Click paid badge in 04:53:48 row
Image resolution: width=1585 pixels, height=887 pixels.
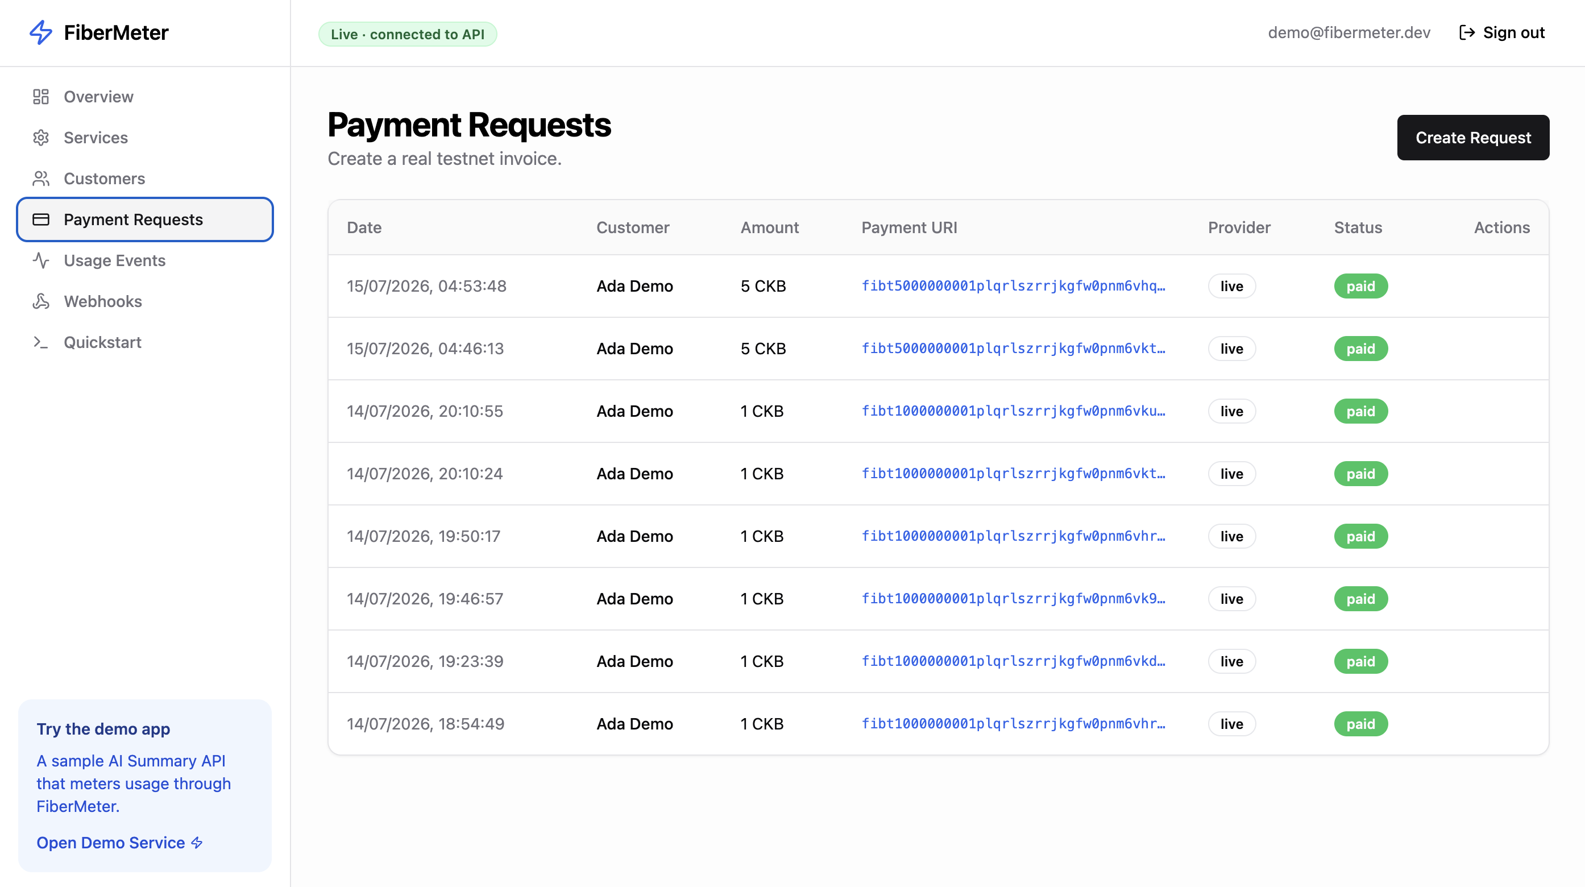pyautogui.click(x=1360, y=286)
